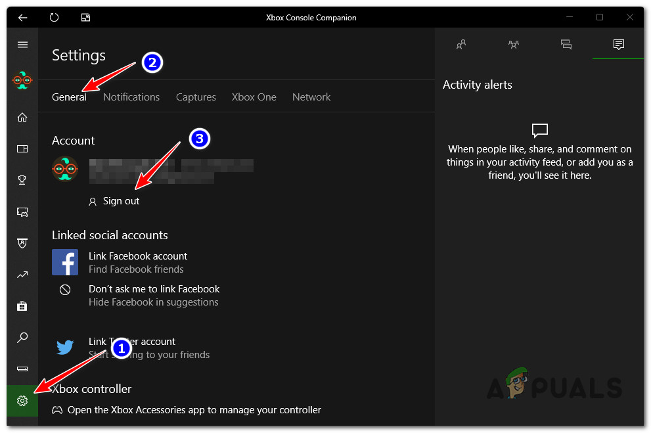Open Clubs shield icon
This screenshot has width=651, height=433.
(22, 243)
